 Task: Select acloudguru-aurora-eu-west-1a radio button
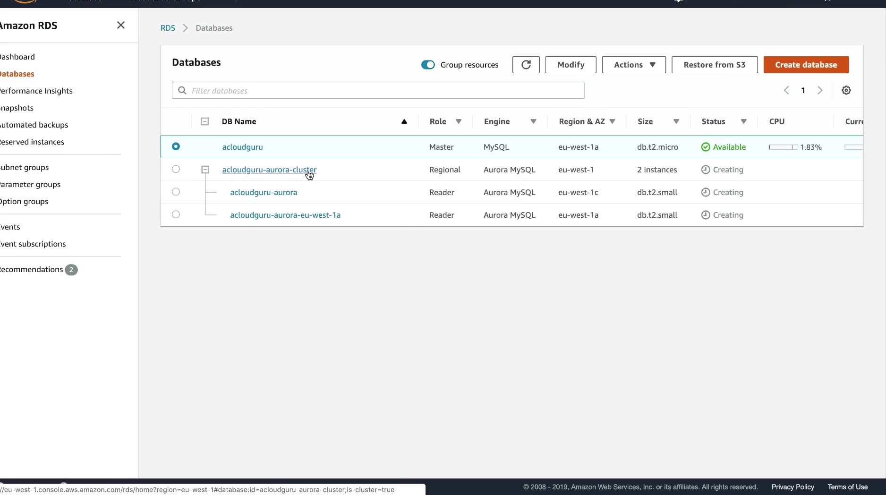click(176, 214)
